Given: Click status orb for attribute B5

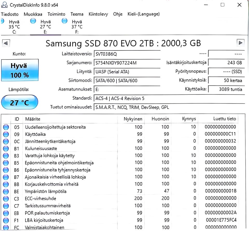Looking at the screenshot, I should 6,163.
